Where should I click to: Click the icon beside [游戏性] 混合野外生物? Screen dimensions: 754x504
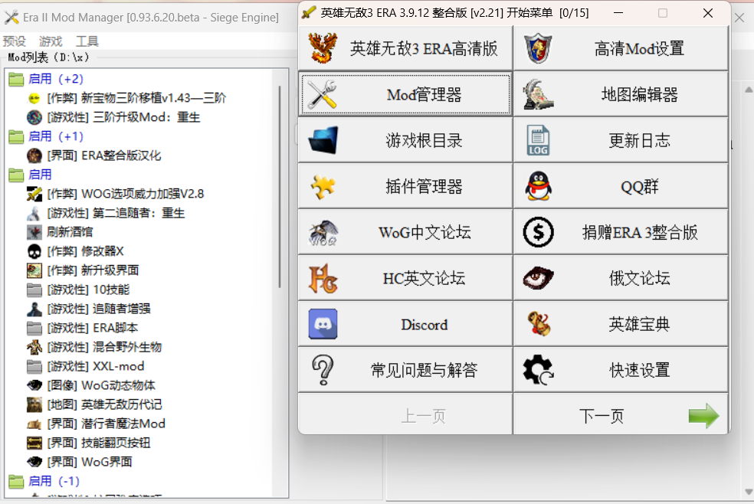34,347
